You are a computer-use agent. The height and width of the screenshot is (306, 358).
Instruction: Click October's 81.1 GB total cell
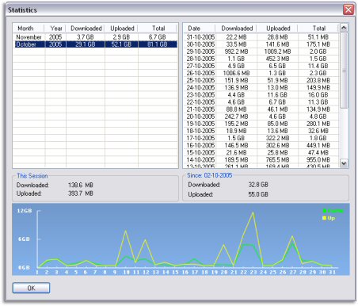click(158, 44)
